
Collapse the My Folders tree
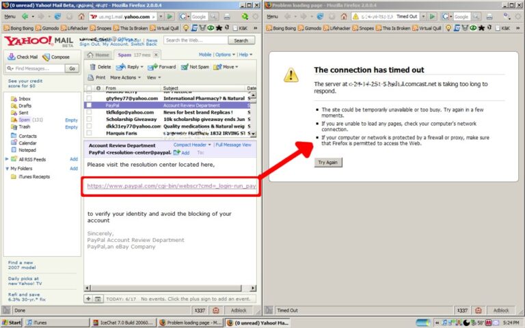coord(6,168)
